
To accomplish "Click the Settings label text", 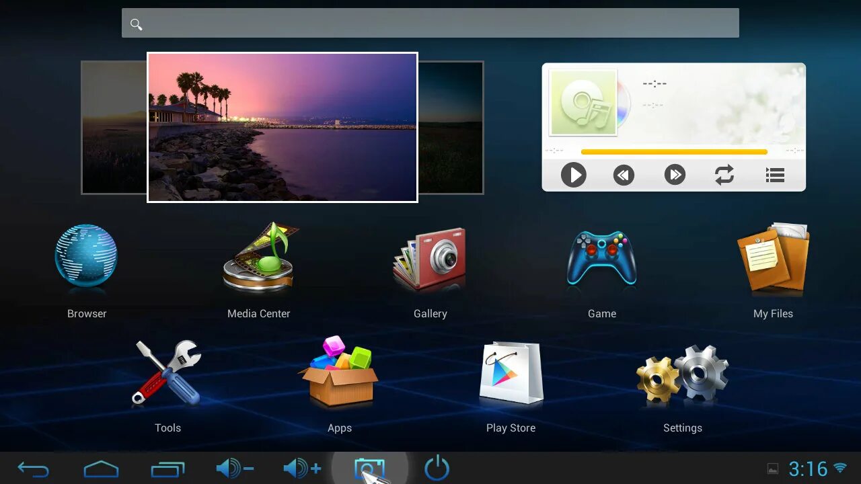I will (683, 428).
